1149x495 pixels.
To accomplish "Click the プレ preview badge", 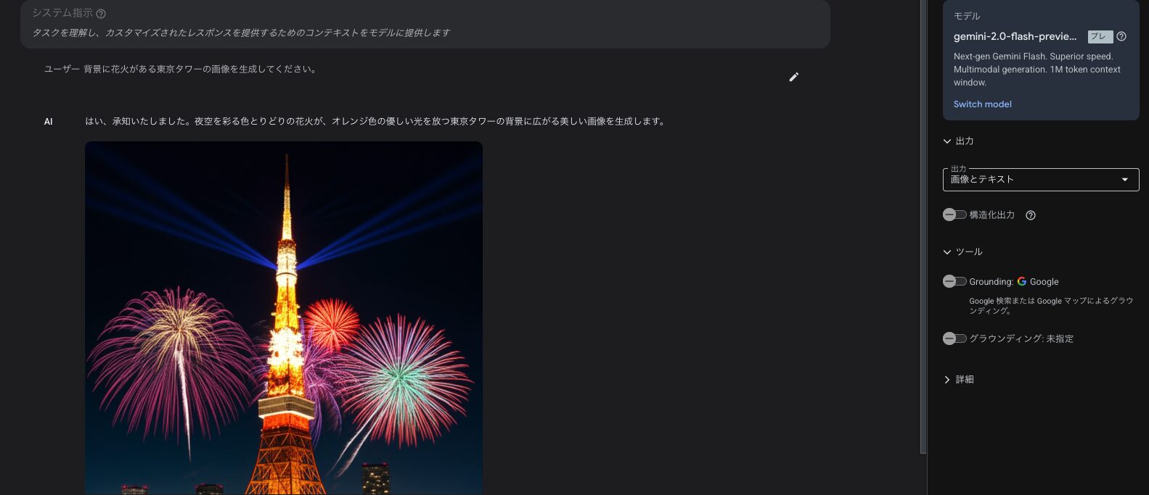I will [x=1100, y=36].
